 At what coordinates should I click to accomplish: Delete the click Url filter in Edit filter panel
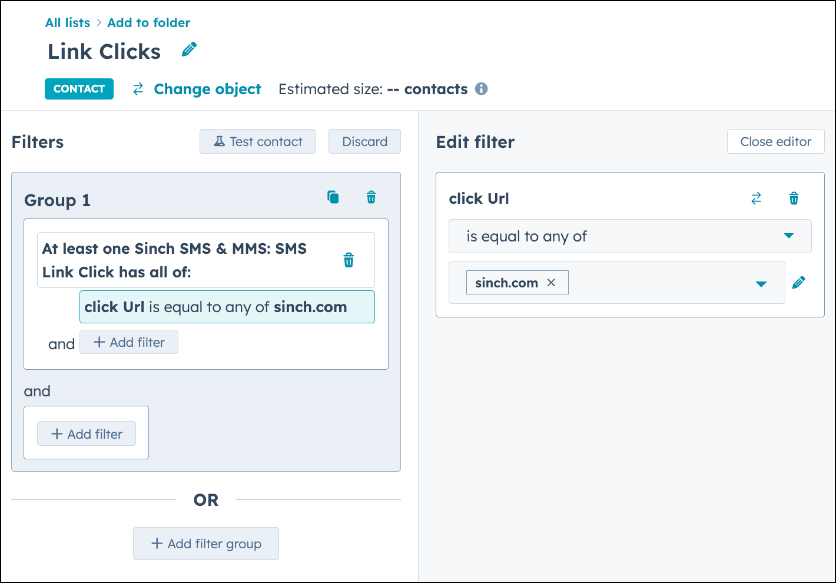(x=794, y=198)
